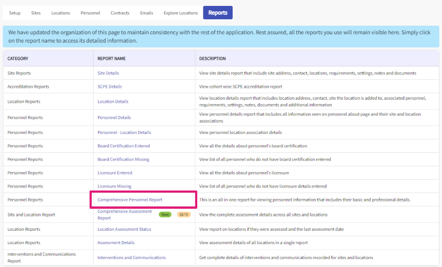
Task: Go to the Locations tab
Action: pyautogui.click(x=60, y=13)
